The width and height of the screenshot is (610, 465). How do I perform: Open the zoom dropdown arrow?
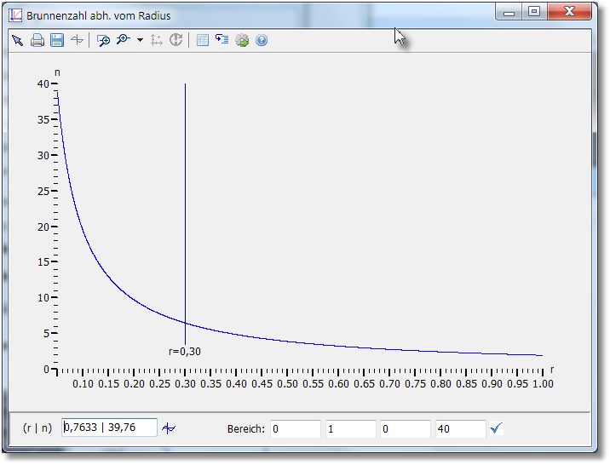coord(140,40)
